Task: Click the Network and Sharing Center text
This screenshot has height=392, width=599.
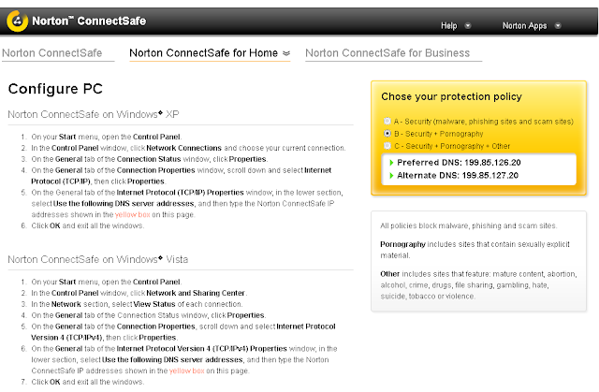Action: (196, 293)
